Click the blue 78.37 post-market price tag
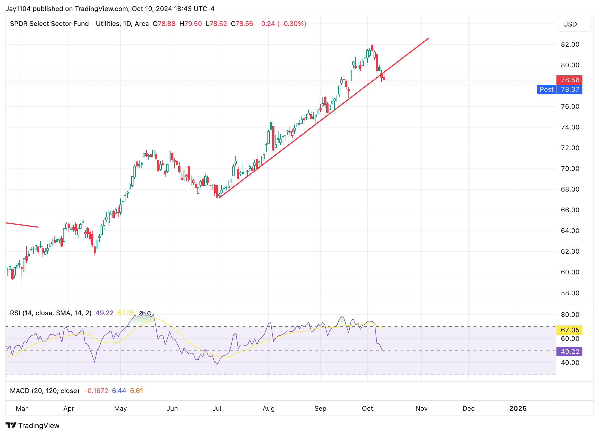 coord(569,89)
